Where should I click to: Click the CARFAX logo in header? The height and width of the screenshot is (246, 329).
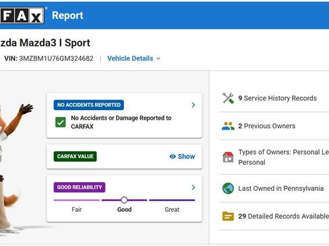pos(22,15)
